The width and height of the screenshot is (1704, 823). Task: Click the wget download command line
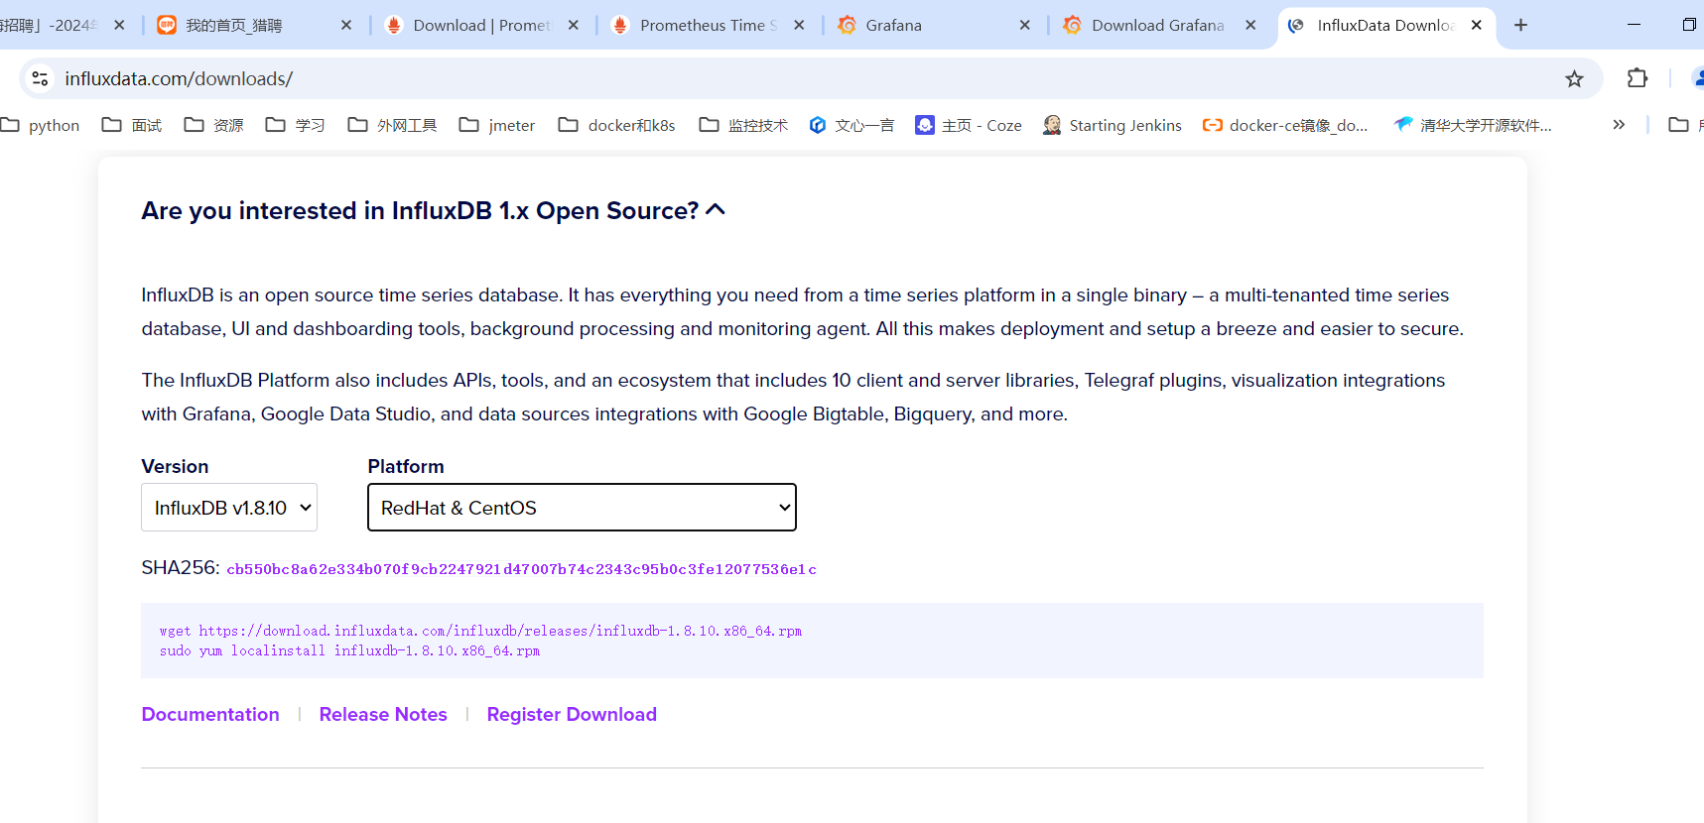pyautogui.click(x=480, y=631)
